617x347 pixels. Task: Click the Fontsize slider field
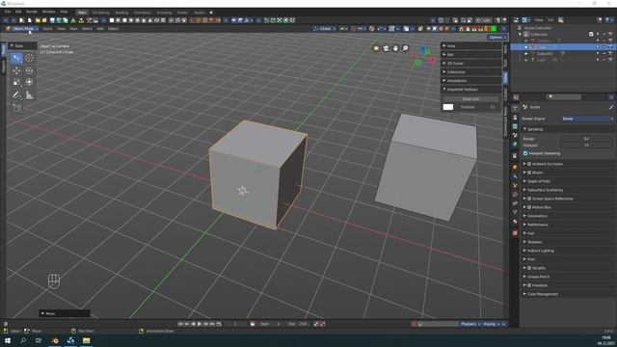click(477, 107)
